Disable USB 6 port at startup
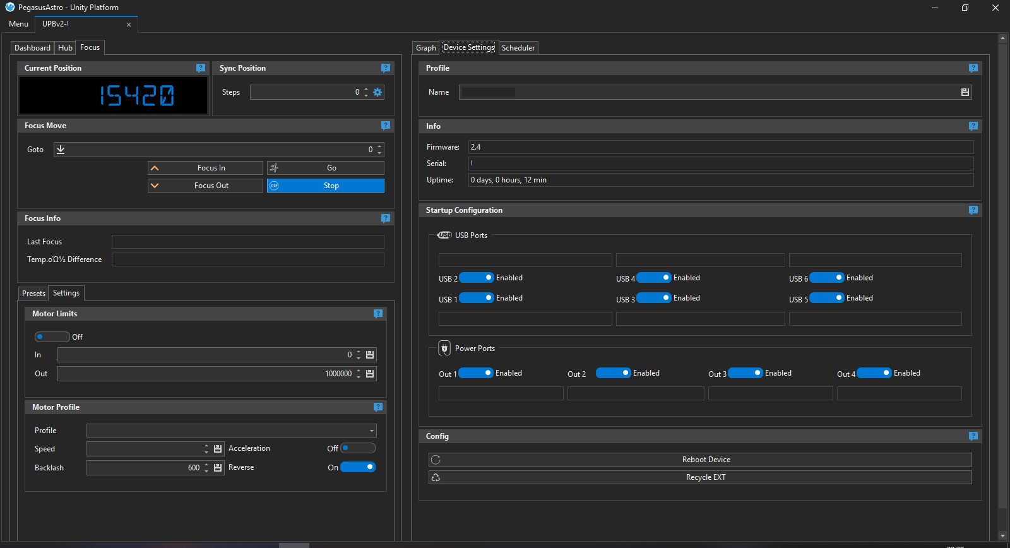 pos(827,278)
